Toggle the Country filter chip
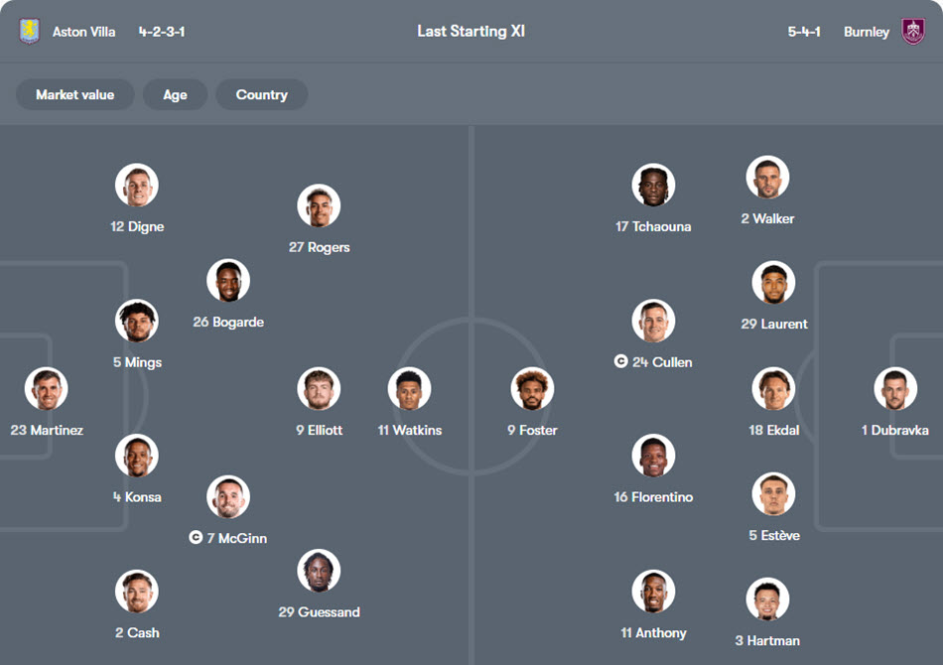Image resolution: width=943 pixels, height=665 pixels. [262, 95]
